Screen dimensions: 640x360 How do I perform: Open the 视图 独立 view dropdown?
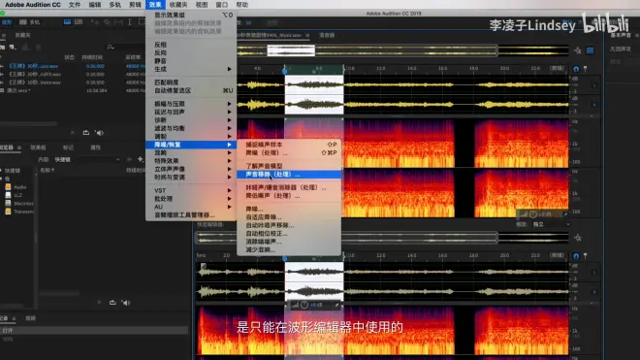click(551, 224)
